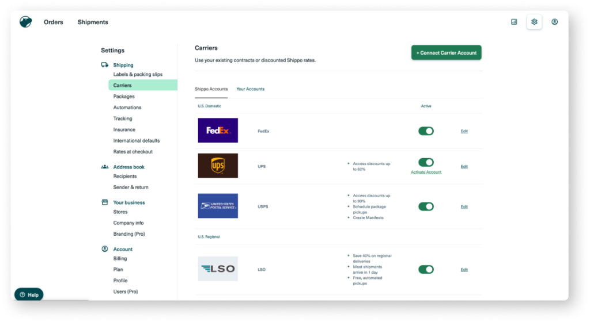The image size is (590, 322).
Task: Select Labels & packing slips setting
Action: [138, 74]
